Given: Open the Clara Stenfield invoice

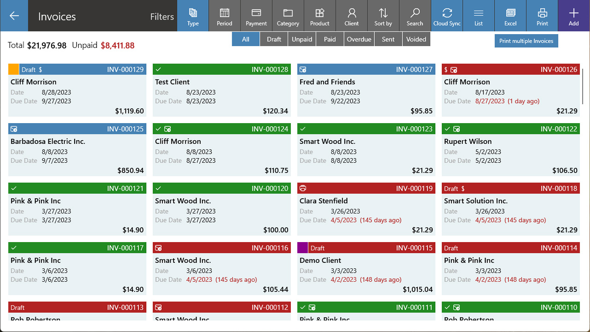Looking at the screenshot, I should pos(366,209).
